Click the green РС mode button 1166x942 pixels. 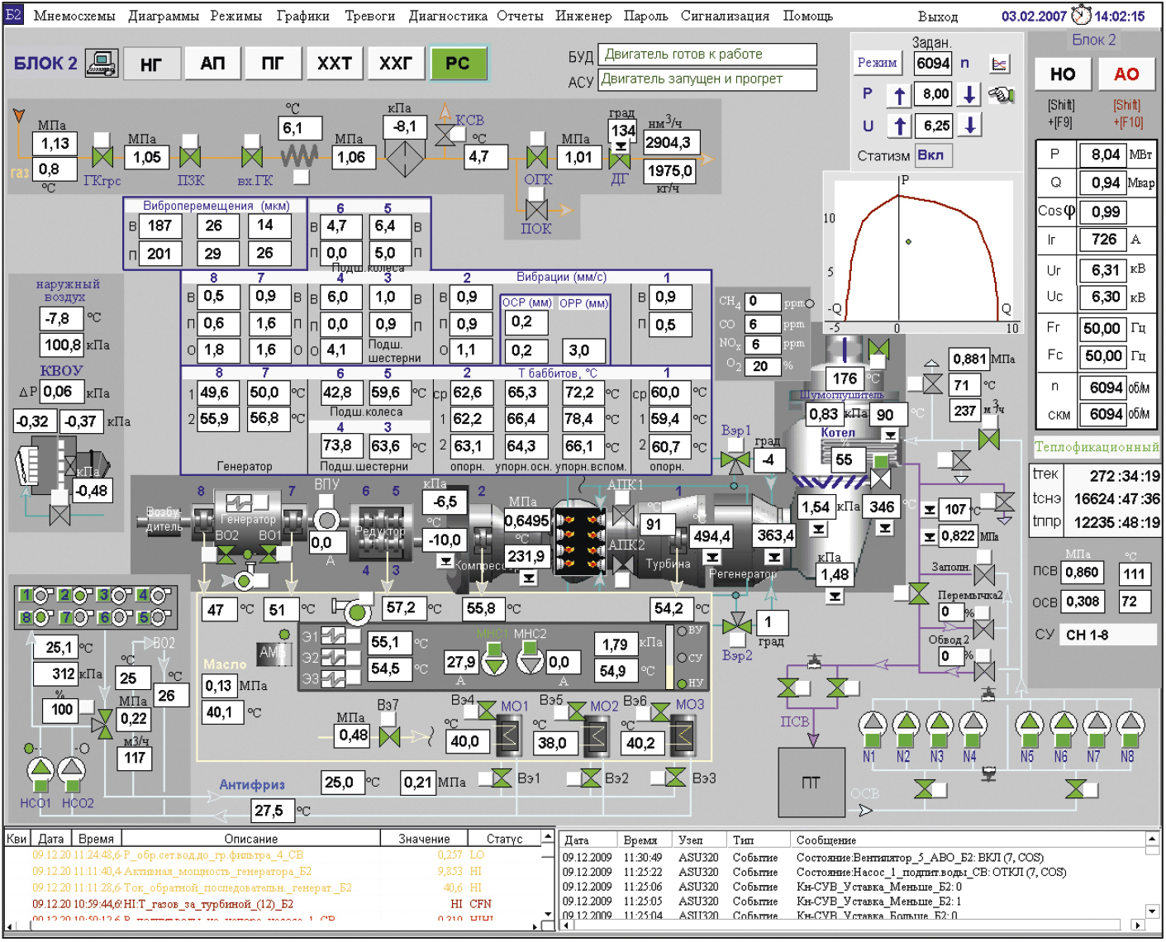pos(458,64)
